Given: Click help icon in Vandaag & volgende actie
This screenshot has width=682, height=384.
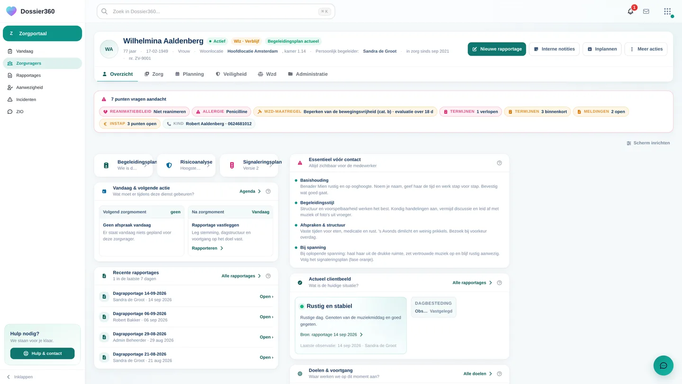Looking at the screenshot, I should (268, 191).
